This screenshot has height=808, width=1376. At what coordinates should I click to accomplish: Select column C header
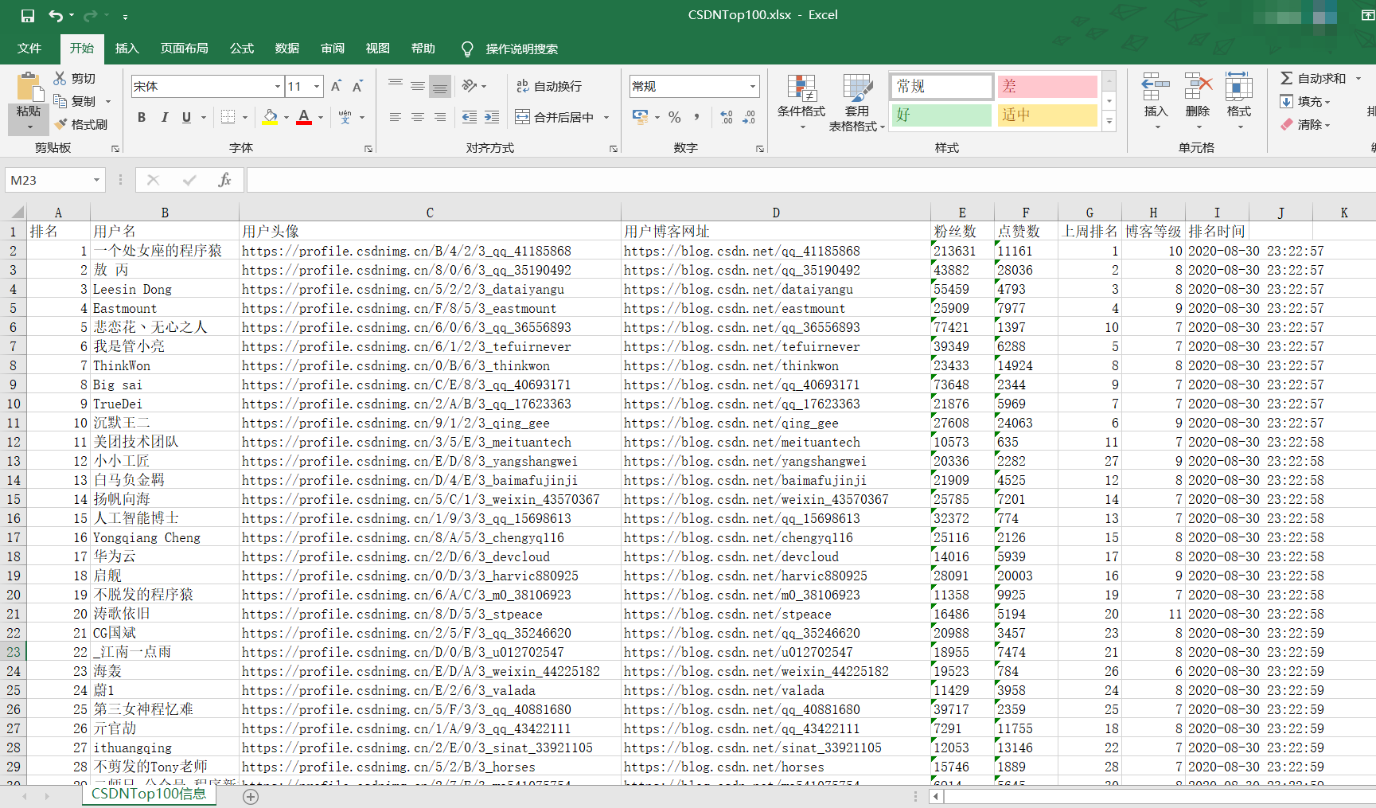point(430,212)
